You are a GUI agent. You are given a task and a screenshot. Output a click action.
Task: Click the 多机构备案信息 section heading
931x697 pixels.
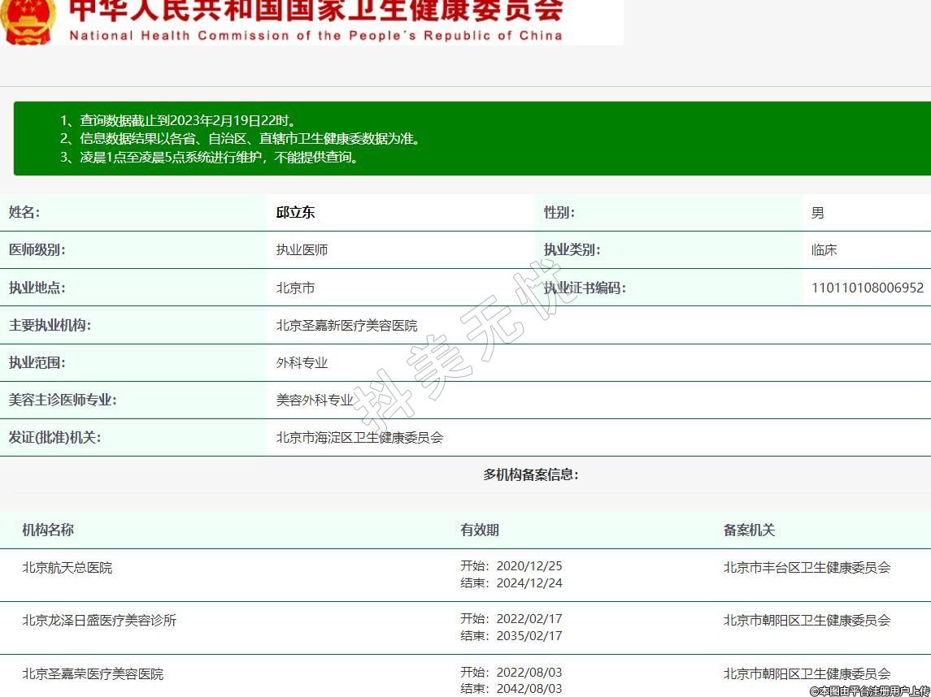[x=530, y=474]
